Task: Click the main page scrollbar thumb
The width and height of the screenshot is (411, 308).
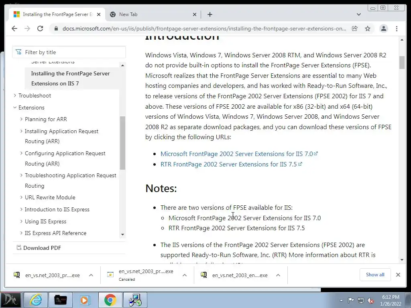Action: tap(402, 63)
